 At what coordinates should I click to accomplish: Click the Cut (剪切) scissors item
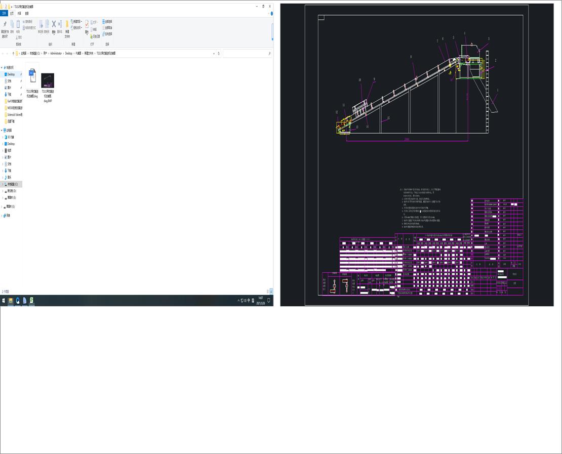[19, 37]
